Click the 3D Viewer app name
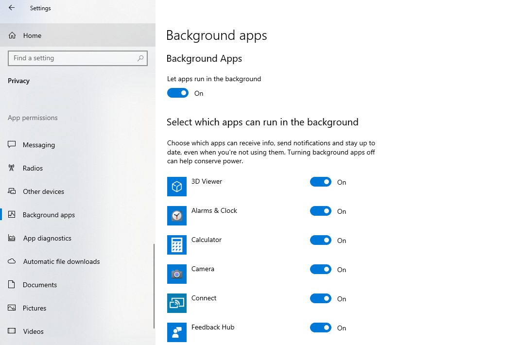Screen dimensions: 519x345 coord(207,181)
